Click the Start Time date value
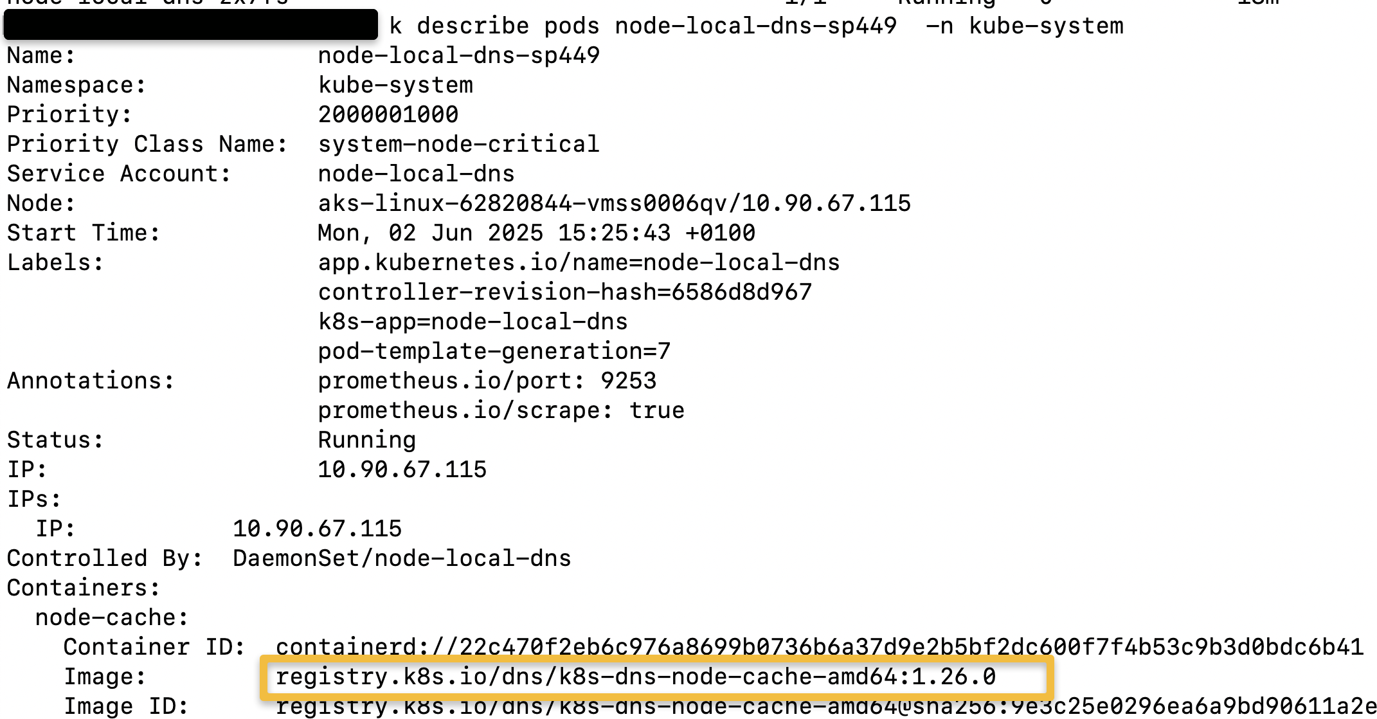Viewport: 1377px width, 719px height. [537, 233]
